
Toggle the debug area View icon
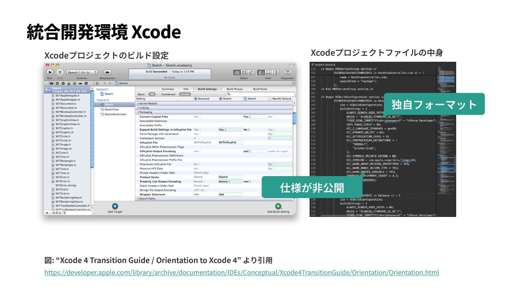pyautogui.click(x=268, y=73)
